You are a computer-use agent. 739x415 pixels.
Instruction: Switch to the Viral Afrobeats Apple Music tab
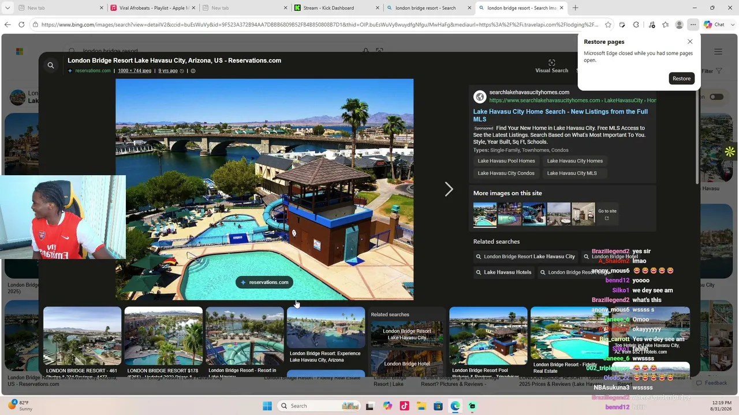153,8
